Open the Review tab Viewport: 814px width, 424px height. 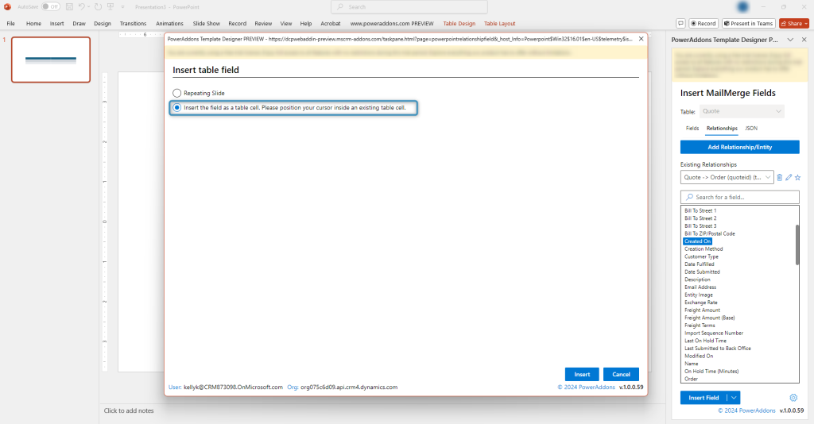[x=263, y=23]
